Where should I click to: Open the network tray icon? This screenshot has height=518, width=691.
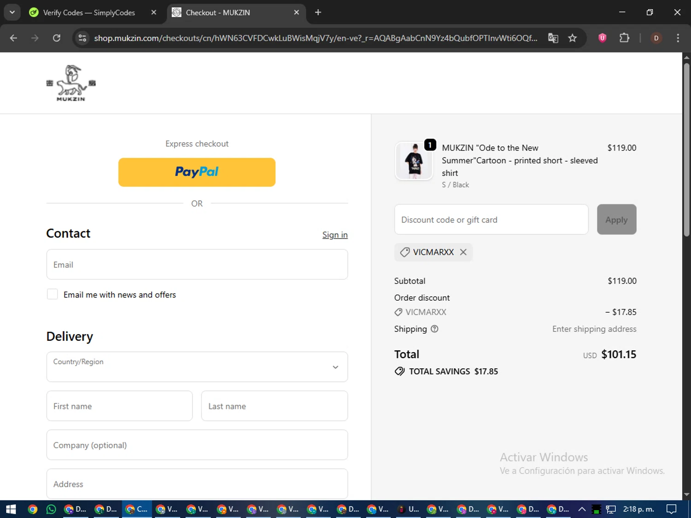611,509
